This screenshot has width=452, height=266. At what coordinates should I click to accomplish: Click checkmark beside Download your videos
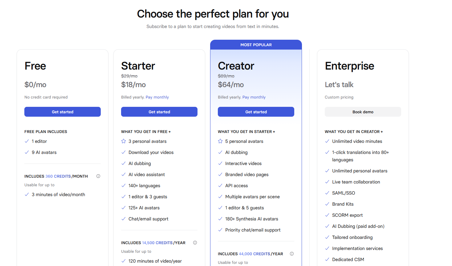tap(124, 152)
